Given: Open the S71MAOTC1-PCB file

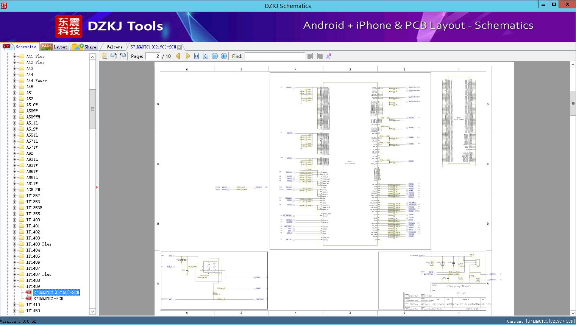Looking at the screenshot, I should click(x=48, y=299).
